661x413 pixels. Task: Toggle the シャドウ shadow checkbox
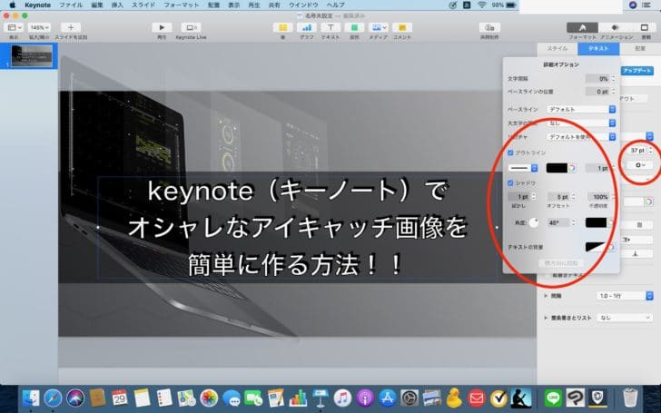[x=510, y=183]
